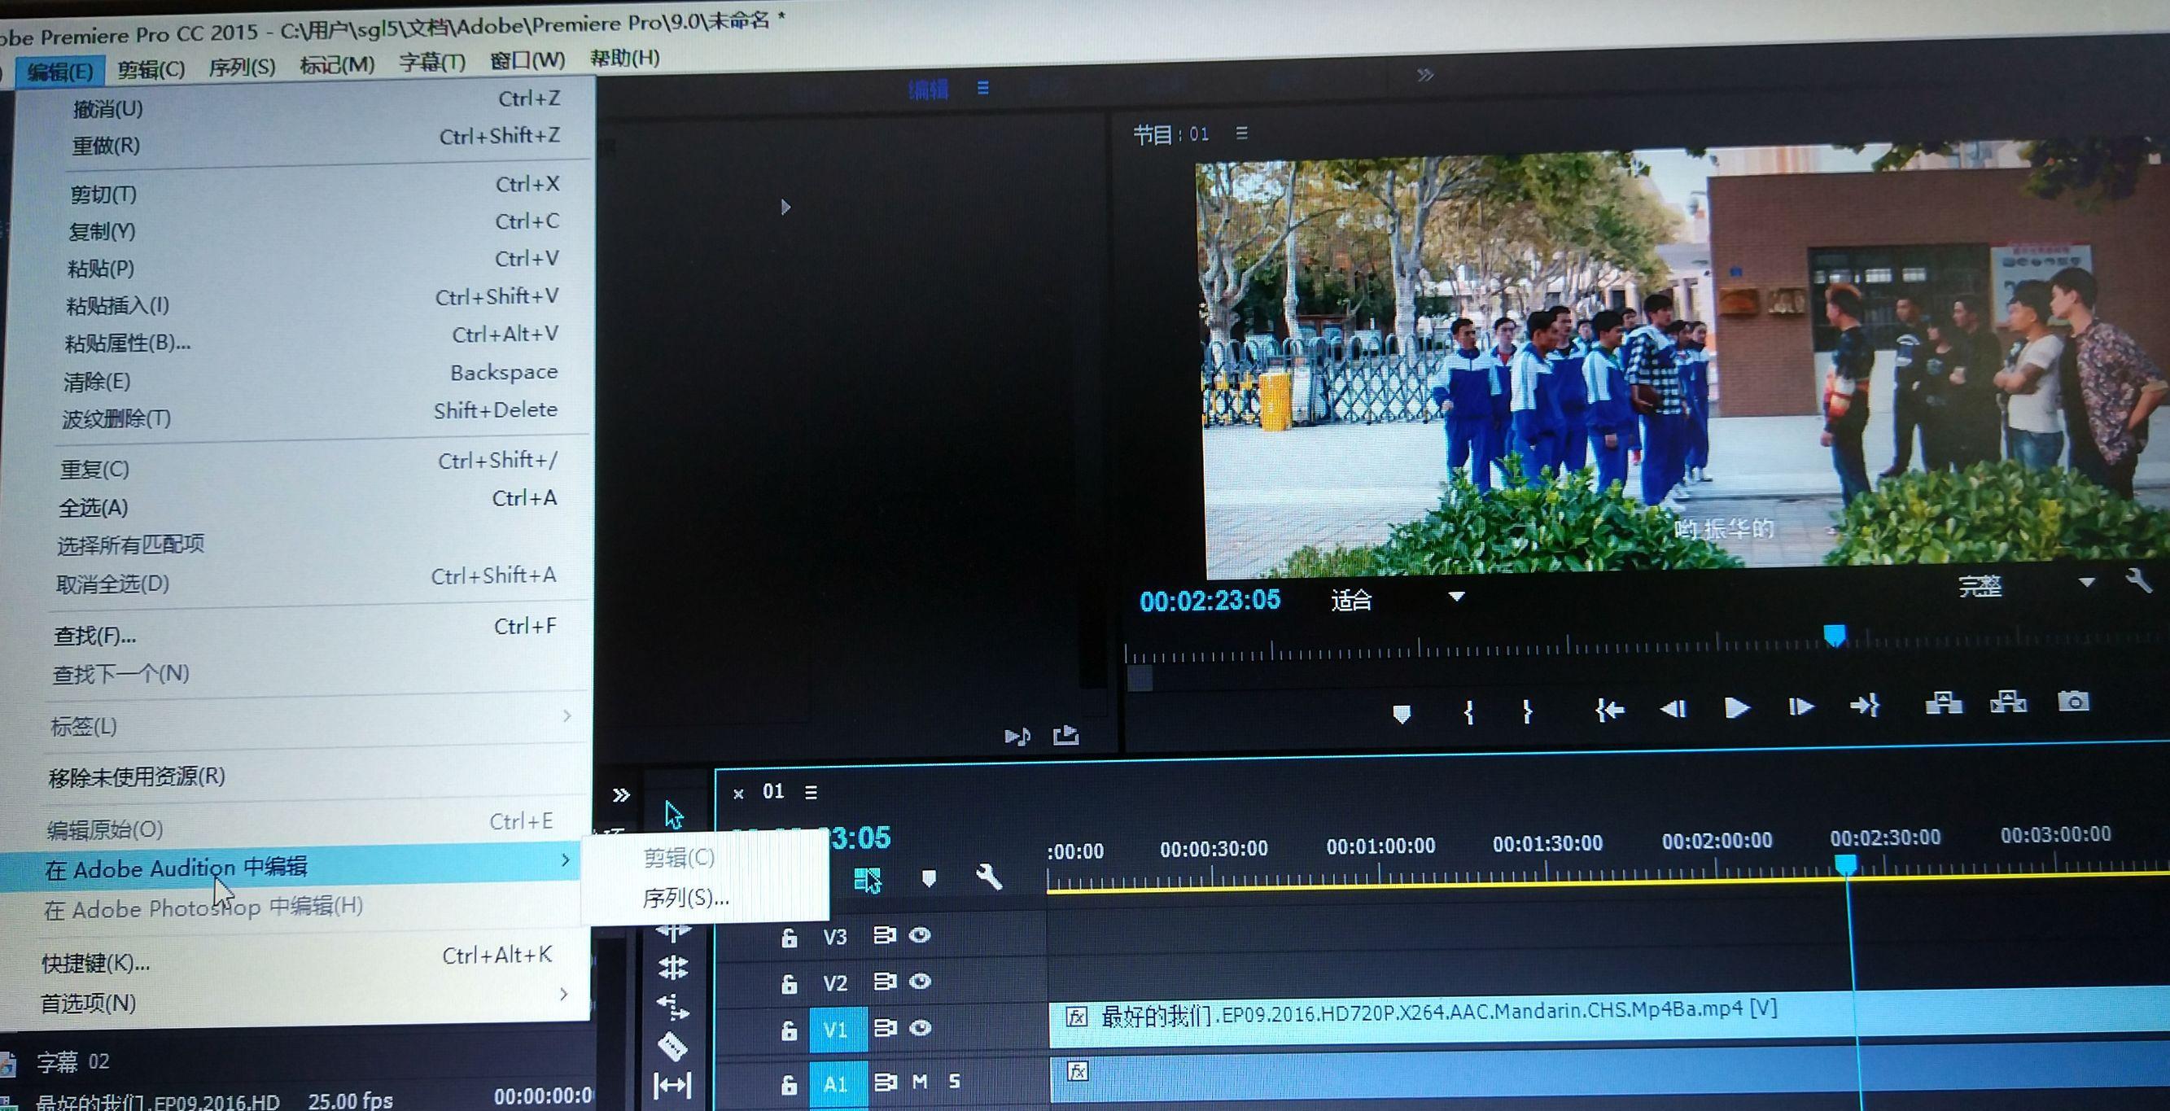Click the 粘贴属性(B)... menu entry
2170x1111 pixels.
coord(128,343)
